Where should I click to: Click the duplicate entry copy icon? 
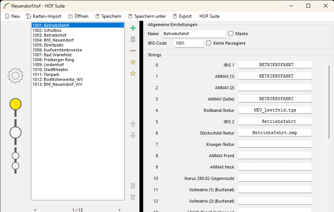tap(133, 39)
